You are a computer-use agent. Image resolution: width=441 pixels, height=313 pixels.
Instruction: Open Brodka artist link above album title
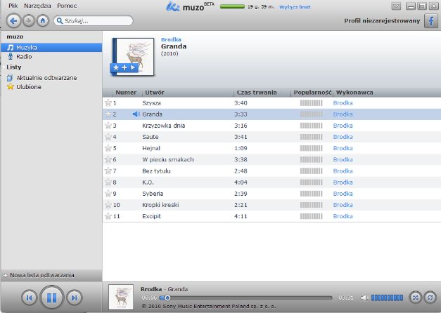pos(171,39)
